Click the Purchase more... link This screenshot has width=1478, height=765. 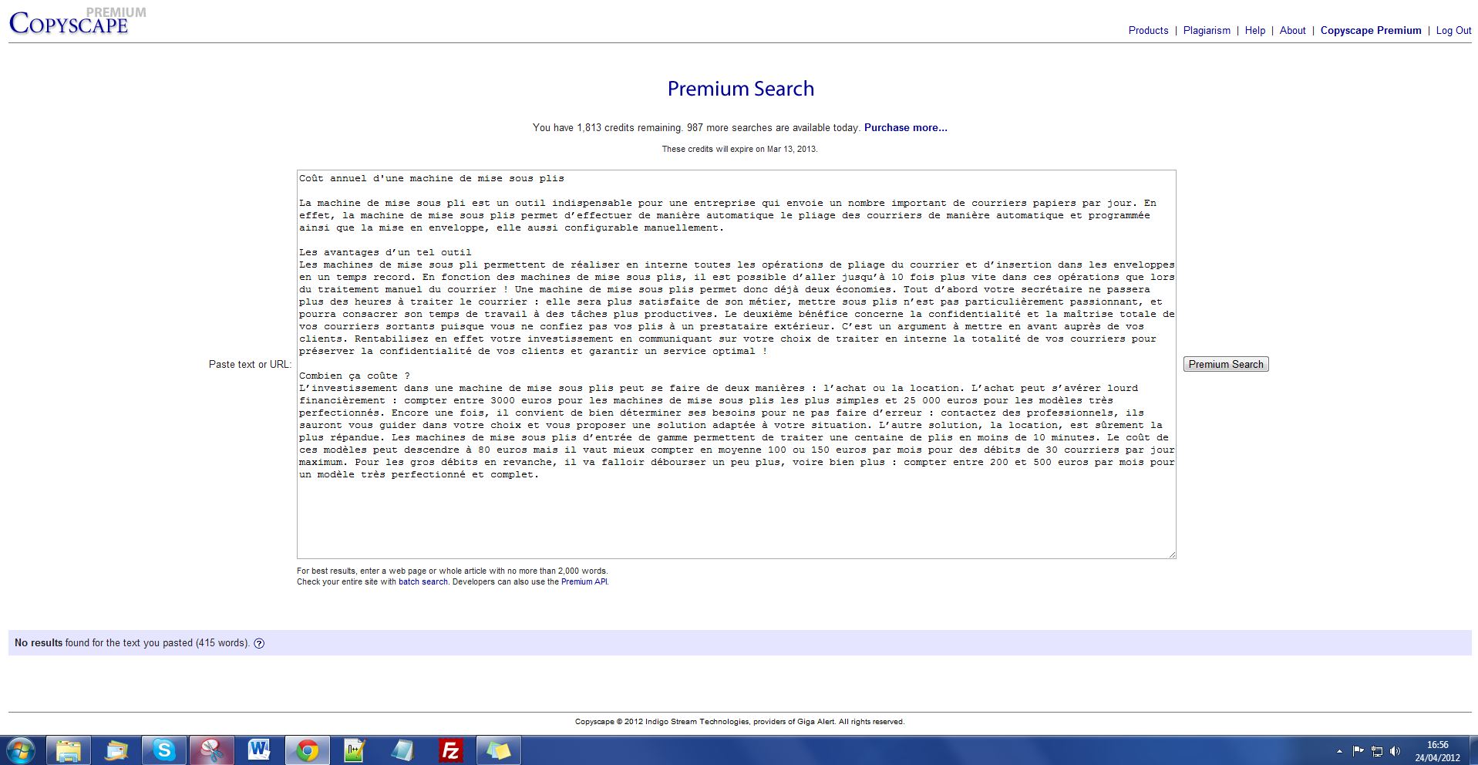click(905, 128)
